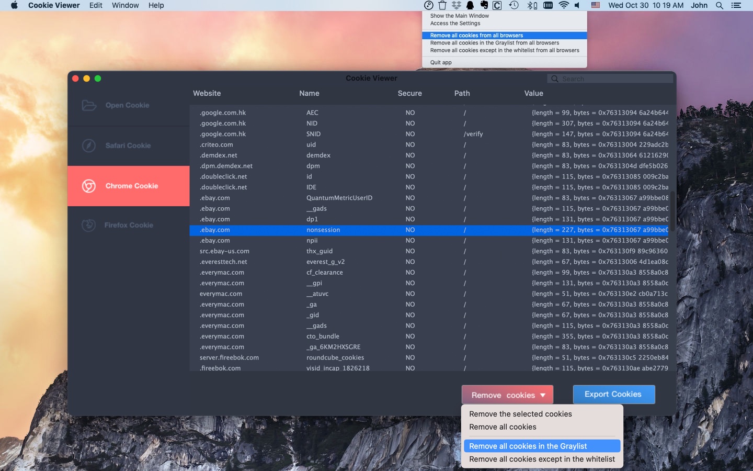Click the trash can menu bar icon
Viewport: 753px width, 471px height.
pos(442,5)
